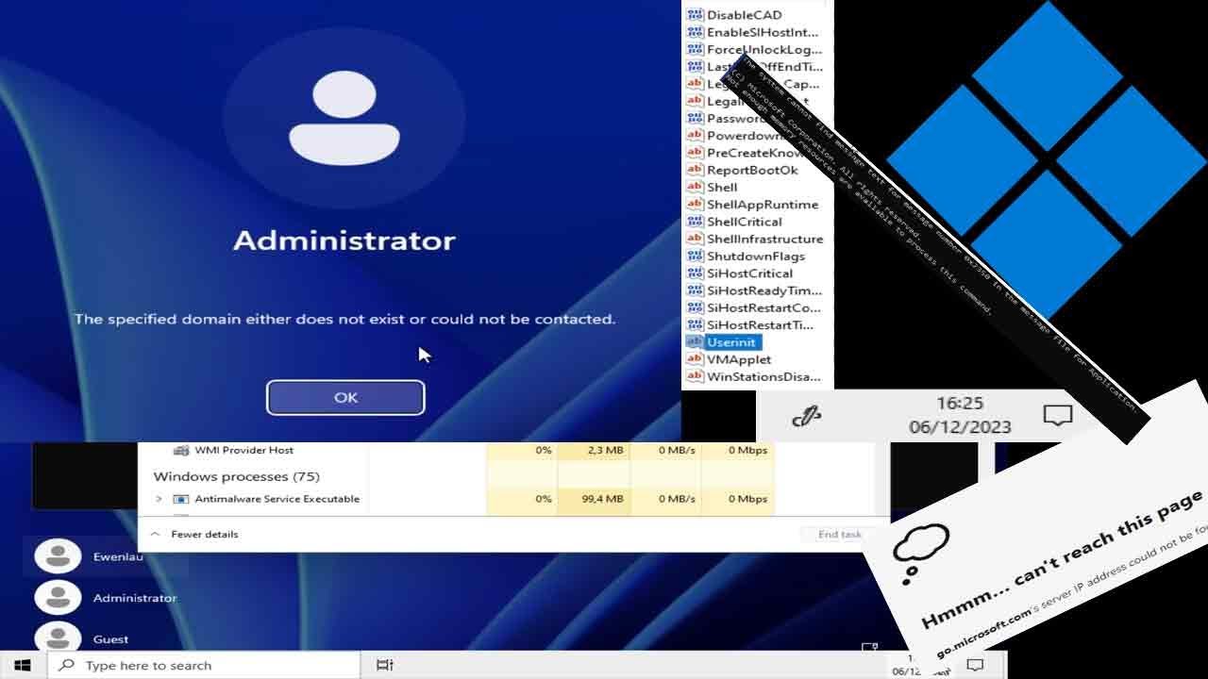Image resolution: width=1208 pixels, height=679 pixels.
Task: Select the SiHostRestartTi... registry value
Action: [760, 324]
